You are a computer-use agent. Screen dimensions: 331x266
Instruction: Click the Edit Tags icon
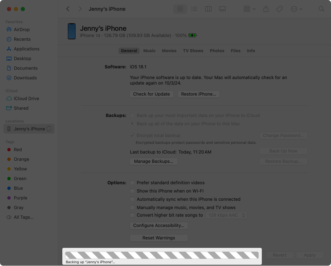280,9
